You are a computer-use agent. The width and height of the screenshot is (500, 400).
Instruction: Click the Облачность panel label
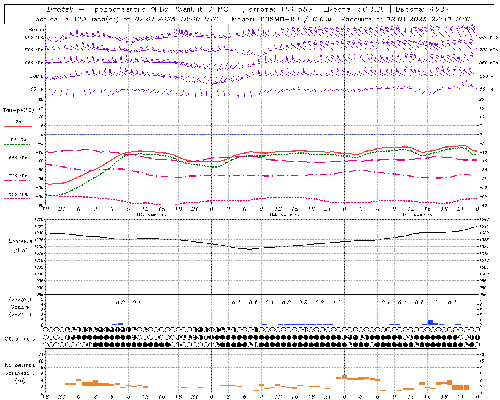tap(20, 339)
